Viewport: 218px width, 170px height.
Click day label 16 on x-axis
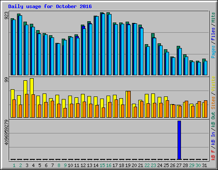(109, 165)
